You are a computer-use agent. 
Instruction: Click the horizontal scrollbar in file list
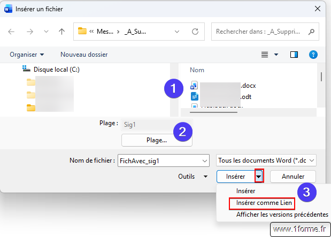coord(213,112)
